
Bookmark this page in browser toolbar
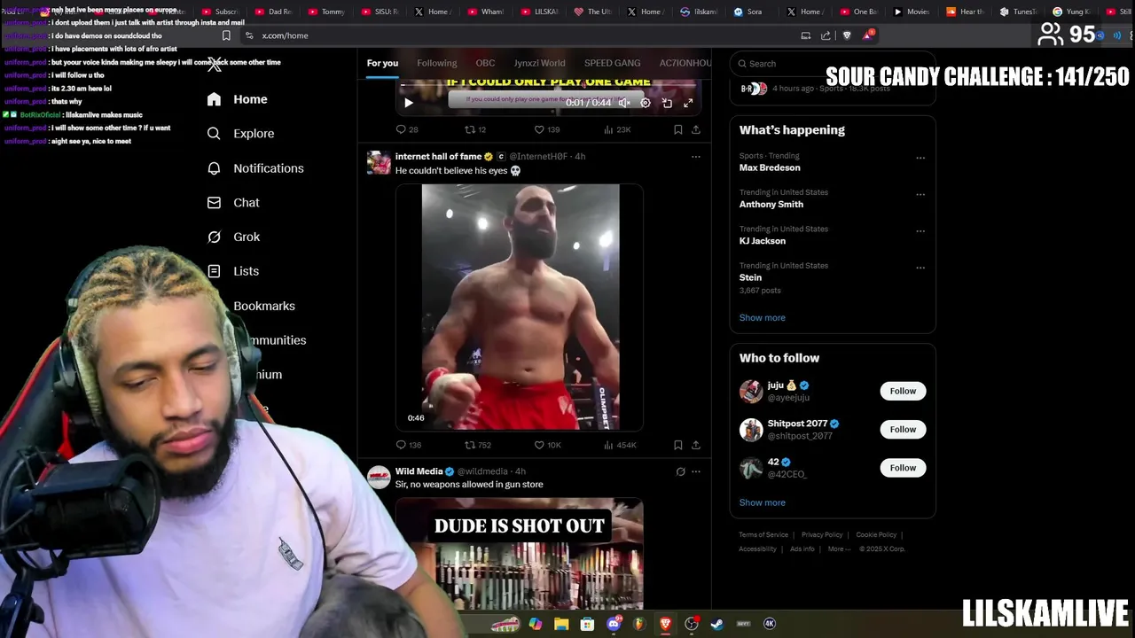(226, 35)
